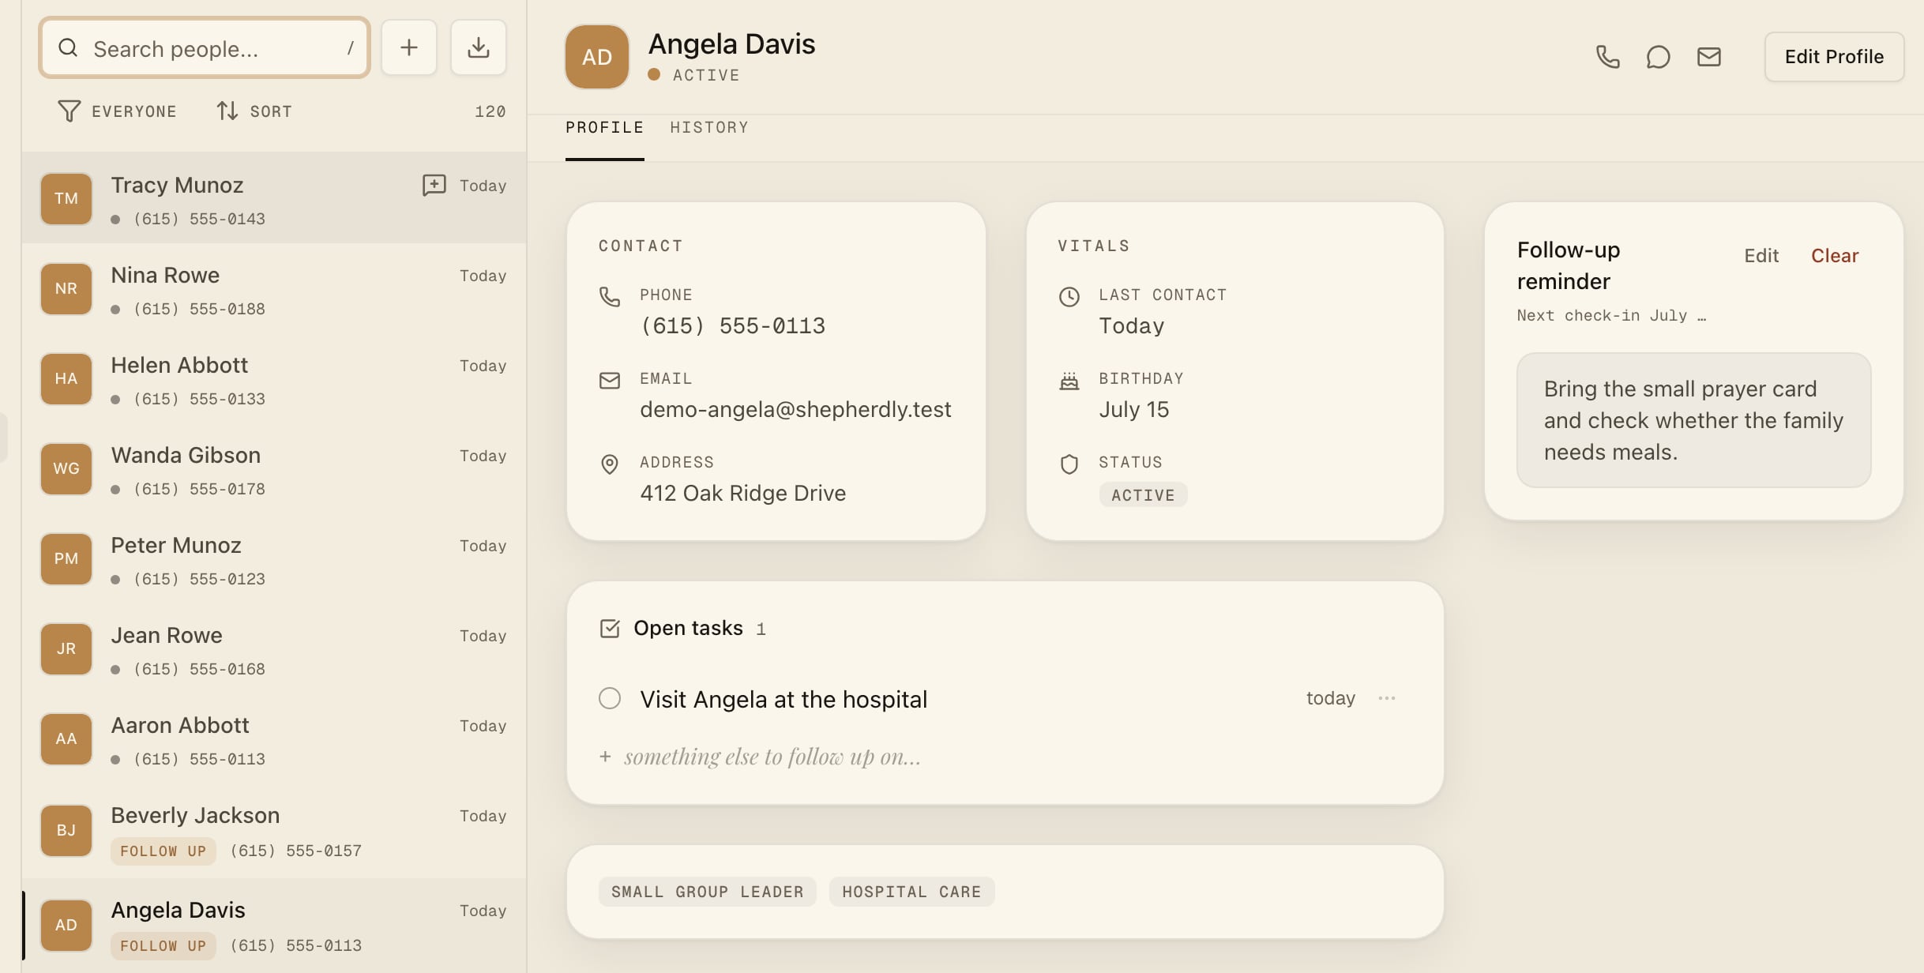1924x973 pixels.
Task: Click the PM avatar for Peter Munoz
Action: click(66, 558)
